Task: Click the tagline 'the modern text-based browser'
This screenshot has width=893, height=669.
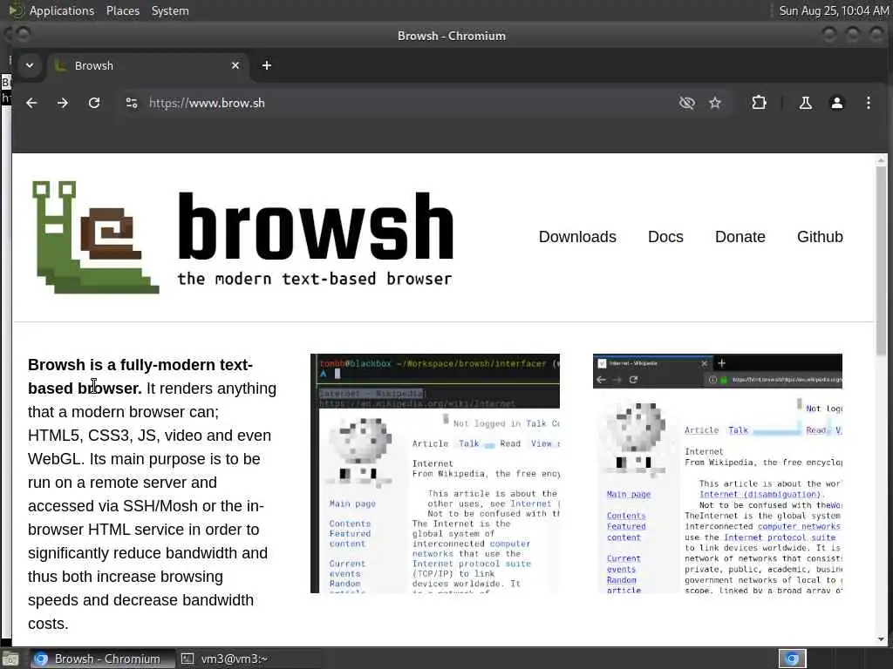Action: 314,279
